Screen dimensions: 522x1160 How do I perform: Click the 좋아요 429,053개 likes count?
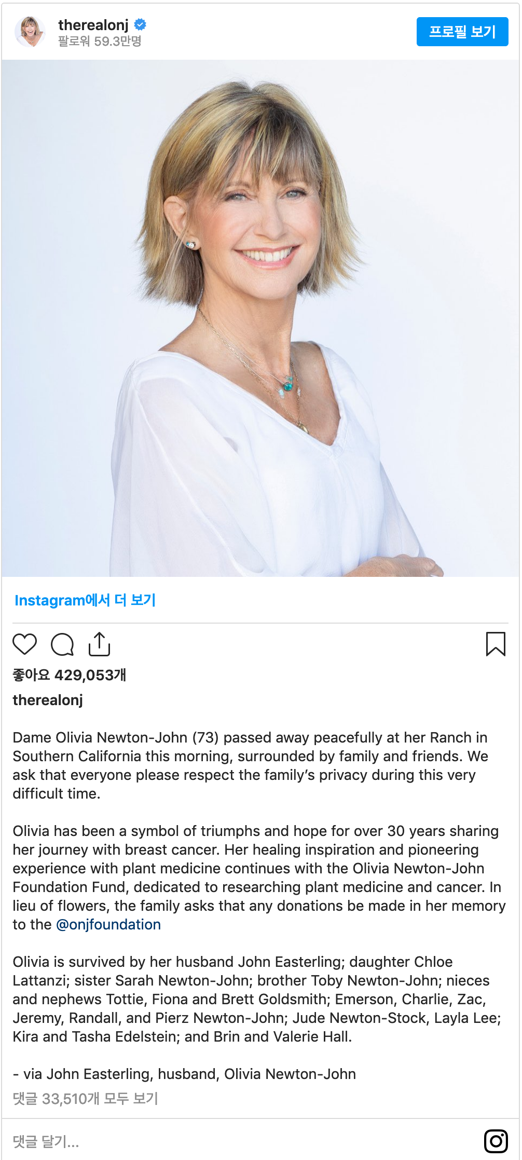click(70, 675)
